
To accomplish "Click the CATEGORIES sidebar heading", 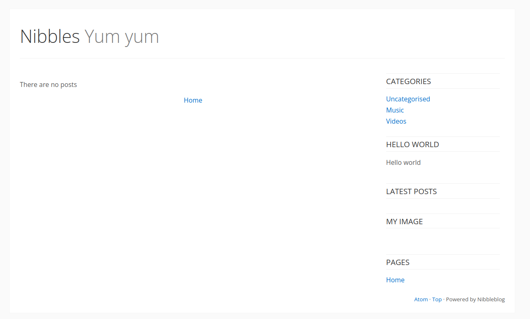I will pyautogui.click(x=408, y=81).
